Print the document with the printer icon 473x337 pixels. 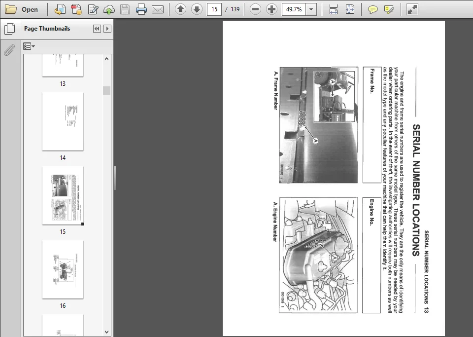click(x=141, y=9)
